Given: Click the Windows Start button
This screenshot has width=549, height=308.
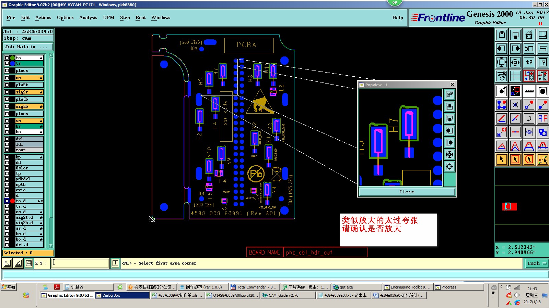Looking at the screenshot, I should tap(9, 287).
